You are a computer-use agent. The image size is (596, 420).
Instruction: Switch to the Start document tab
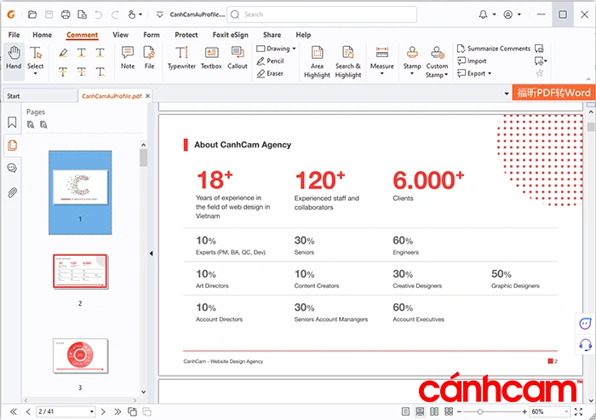40,96
